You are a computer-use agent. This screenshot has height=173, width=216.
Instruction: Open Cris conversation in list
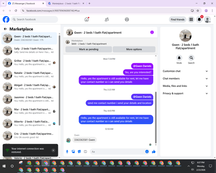pyautogui.click(x=29, y=135)
